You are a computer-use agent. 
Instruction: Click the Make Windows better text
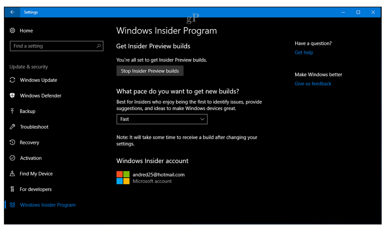click(x=318, y=75)
